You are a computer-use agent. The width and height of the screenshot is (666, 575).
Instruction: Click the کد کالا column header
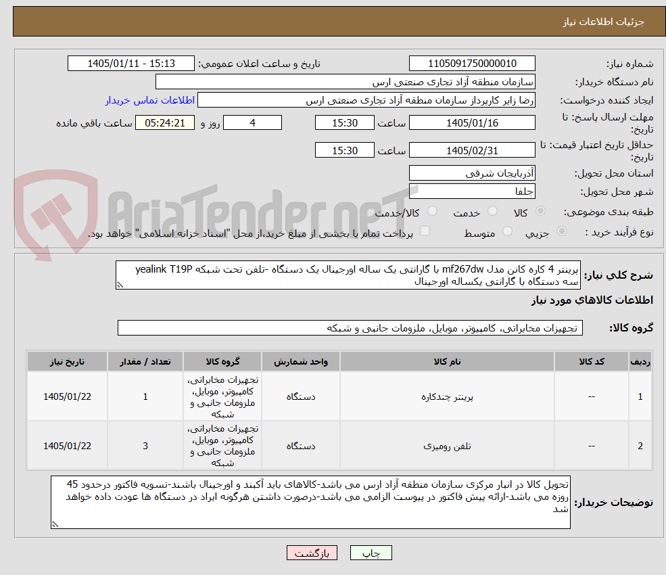click(591, 361)
